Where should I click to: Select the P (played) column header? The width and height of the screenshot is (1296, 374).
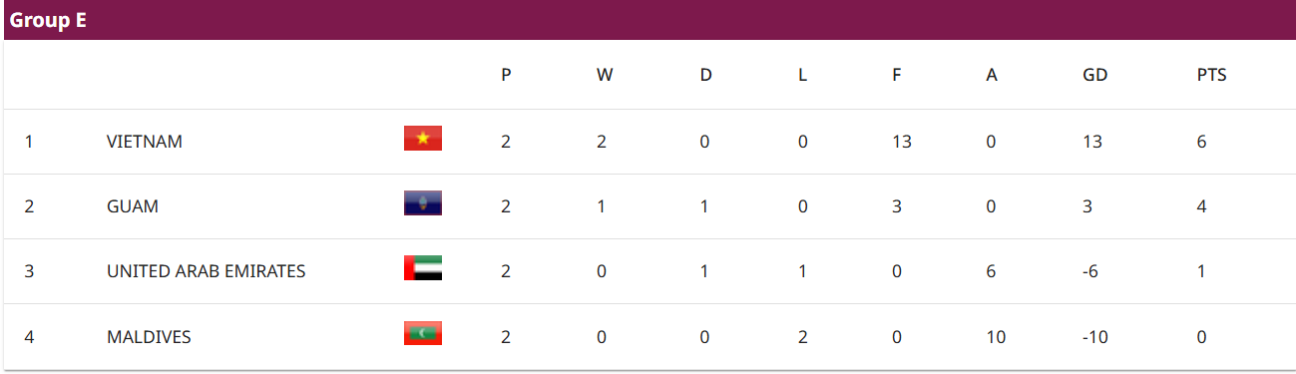click(x=507, y=75)
